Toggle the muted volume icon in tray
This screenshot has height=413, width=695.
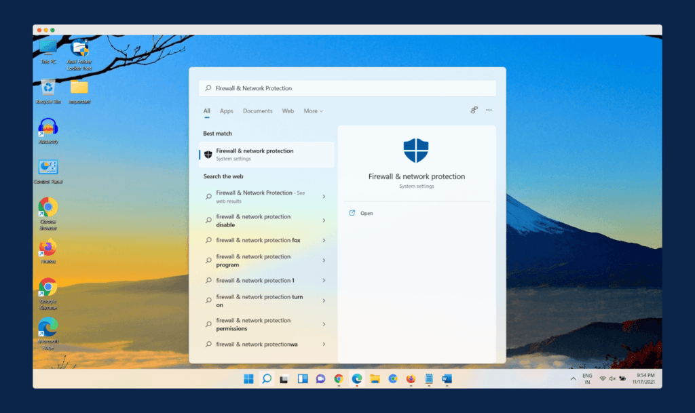coord(612,378)
